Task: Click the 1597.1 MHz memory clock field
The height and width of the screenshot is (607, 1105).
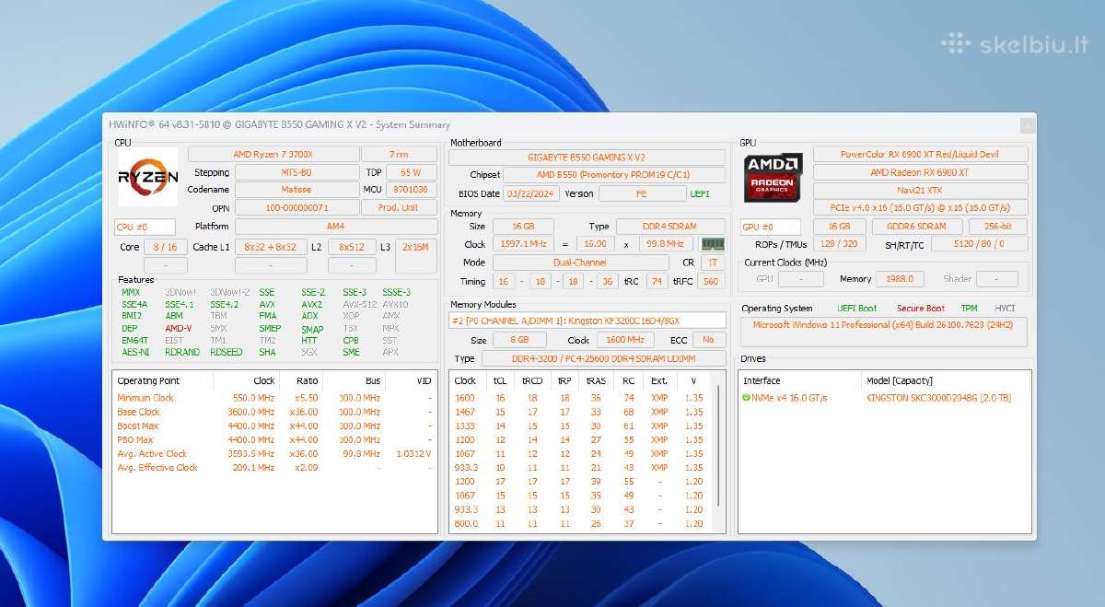Action: point(521,244)
